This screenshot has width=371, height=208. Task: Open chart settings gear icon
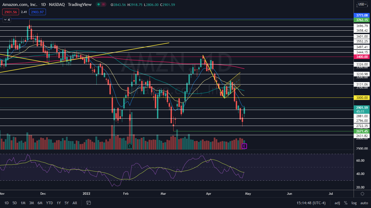tap(362, 194)
